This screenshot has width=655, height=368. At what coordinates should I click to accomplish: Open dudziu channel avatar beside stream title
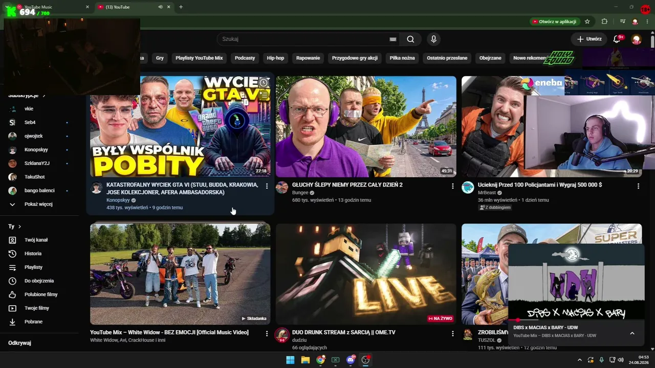tap(282, 335)
